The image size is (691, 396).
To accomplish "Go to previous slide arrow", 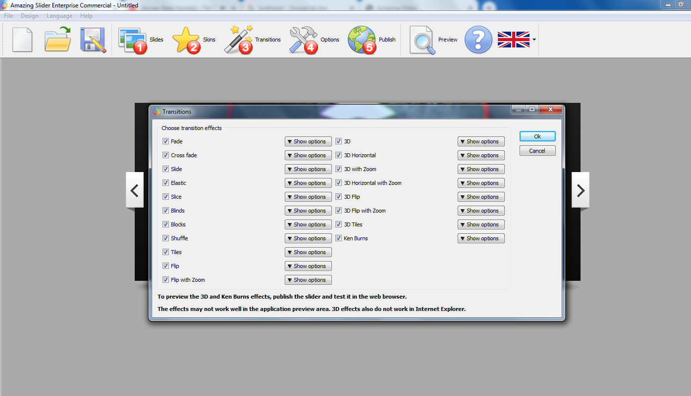I will click(135, 190).
